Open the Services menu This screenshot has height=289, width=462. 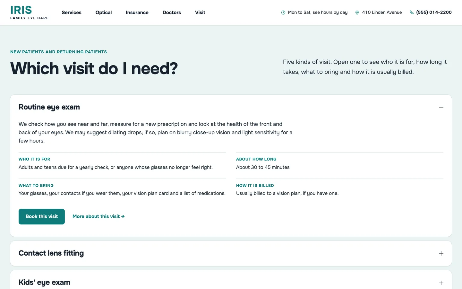pyautogui.click(x=72, y=13)
